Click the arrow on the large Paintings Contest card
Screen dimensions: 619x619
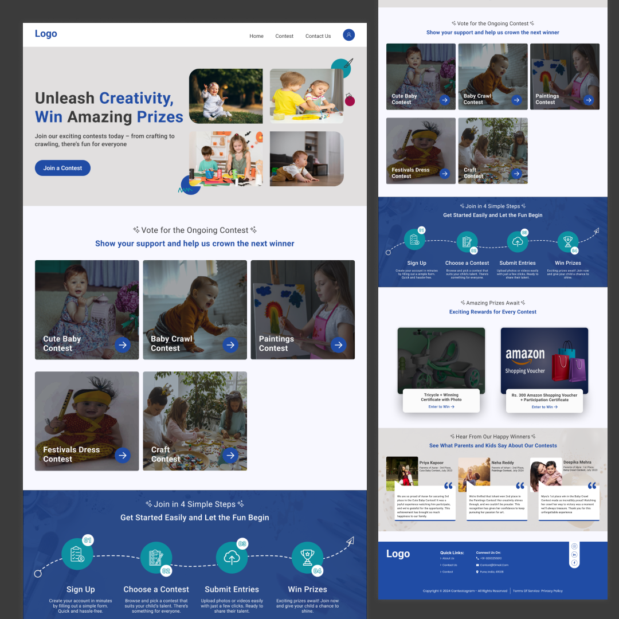pyautogui.click(x=338, y=344)
